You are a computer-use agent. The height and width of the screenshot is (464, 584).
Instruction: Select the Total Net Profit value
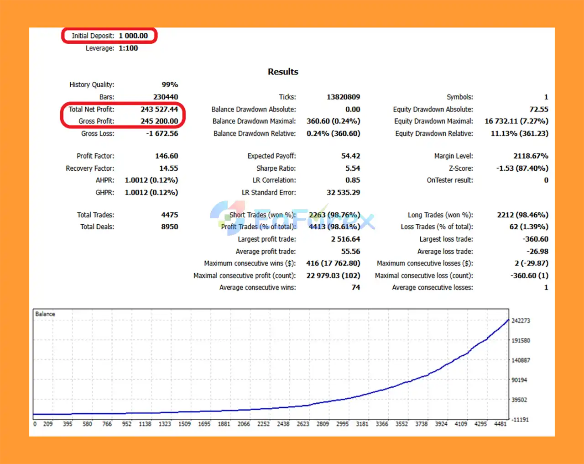click(159, 109)
